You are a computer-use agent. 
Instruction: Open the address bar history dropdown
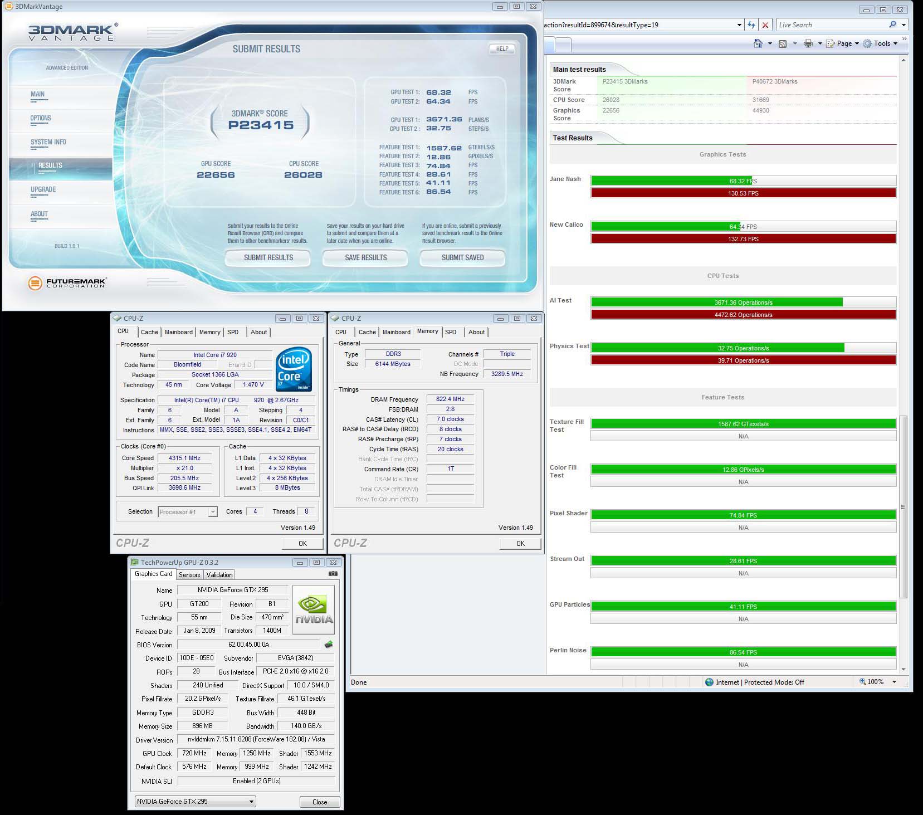[739, 25]
